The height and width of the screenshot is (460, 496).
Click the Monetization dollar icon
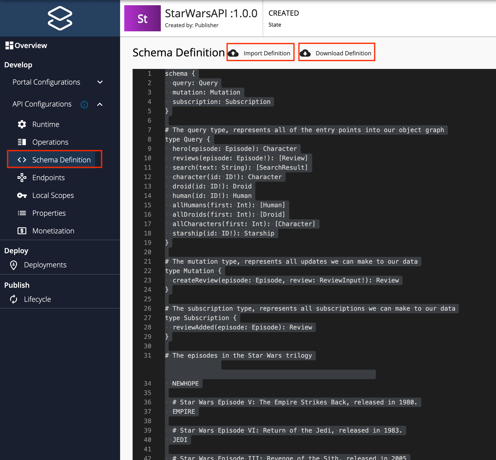tap(22, 231)
